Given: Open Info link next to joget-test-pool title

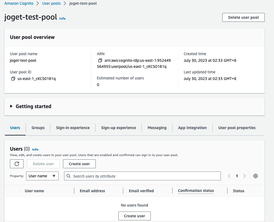Looking at the screenshot, I should (62, 18).
